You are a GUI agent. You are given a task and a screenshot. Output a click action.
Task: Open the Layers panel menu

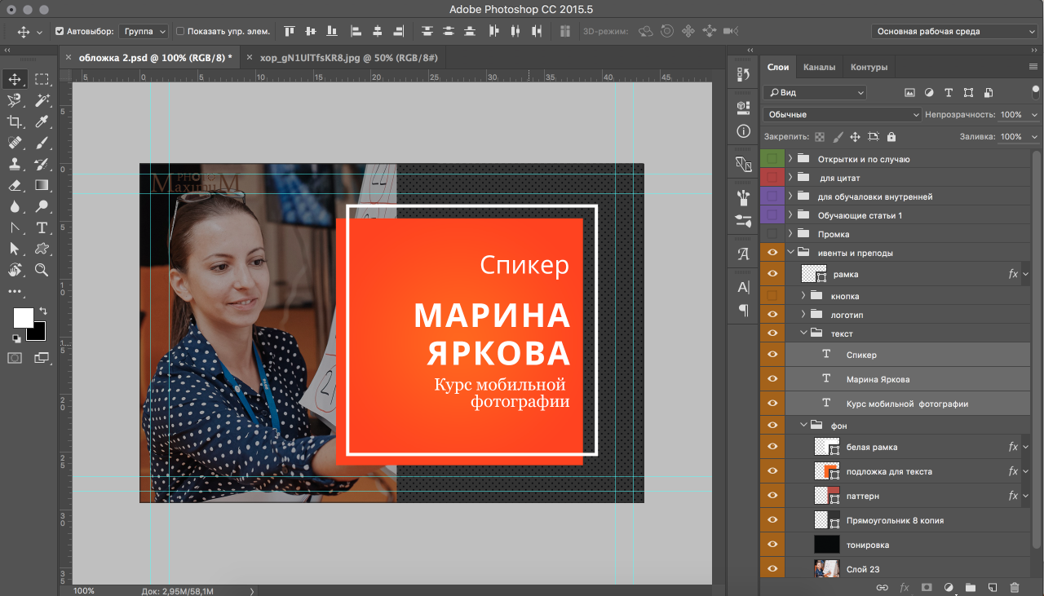coord(1033,68)
